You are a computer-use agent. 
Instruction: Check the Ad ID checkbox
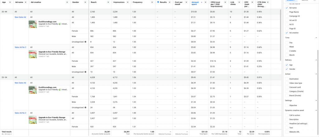(x=287, y=24)
